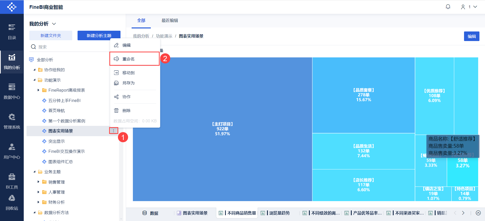Viewport: 485px width, 221px height.
Task: Click the 新建文件夹 button
Action: pyautogui.click(x=51, y=35)
